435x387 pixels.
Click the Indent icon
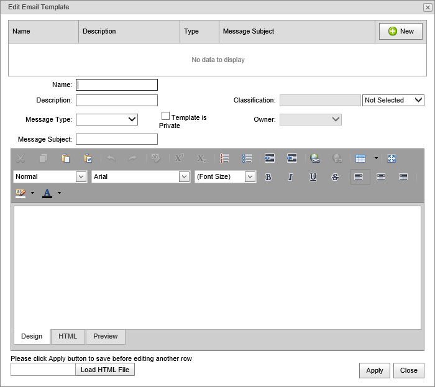click(269, 158)
